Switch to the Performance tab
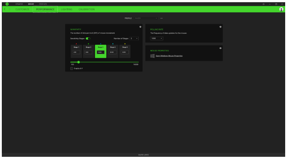Image resolution: width=287 pixels, height=159 pixels. [x=45, y=10]
